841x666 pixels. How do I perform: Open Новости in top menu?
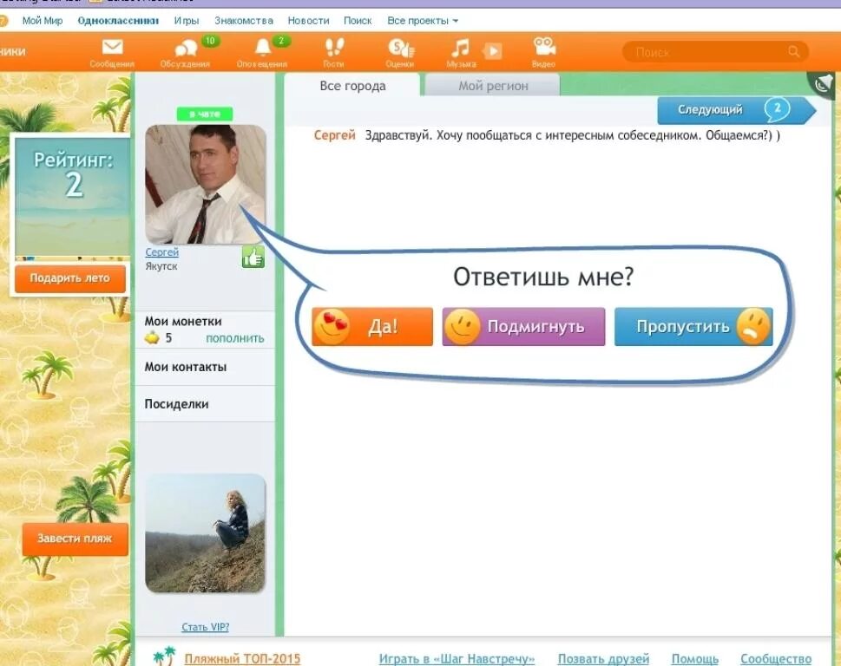(x=308, y=20)
